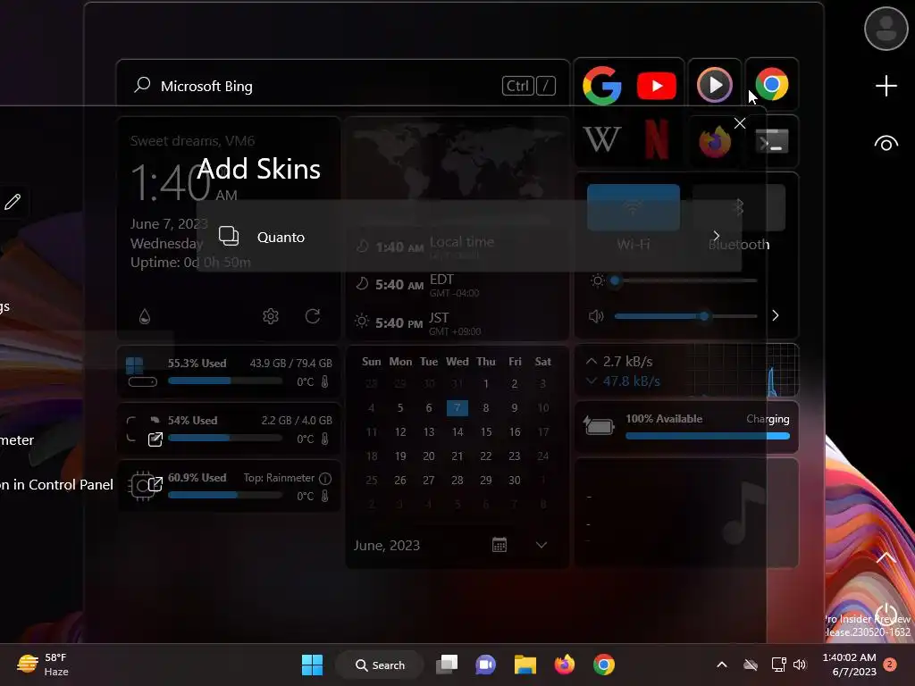Click the refresh icon in clock widget
The image size is (915, 686).
click(313, 316)
